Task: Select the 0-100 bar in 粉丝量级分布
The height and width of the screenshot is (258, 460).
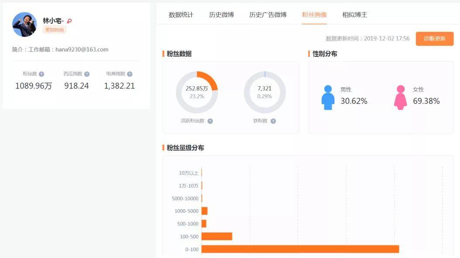Action: [301, 249]
